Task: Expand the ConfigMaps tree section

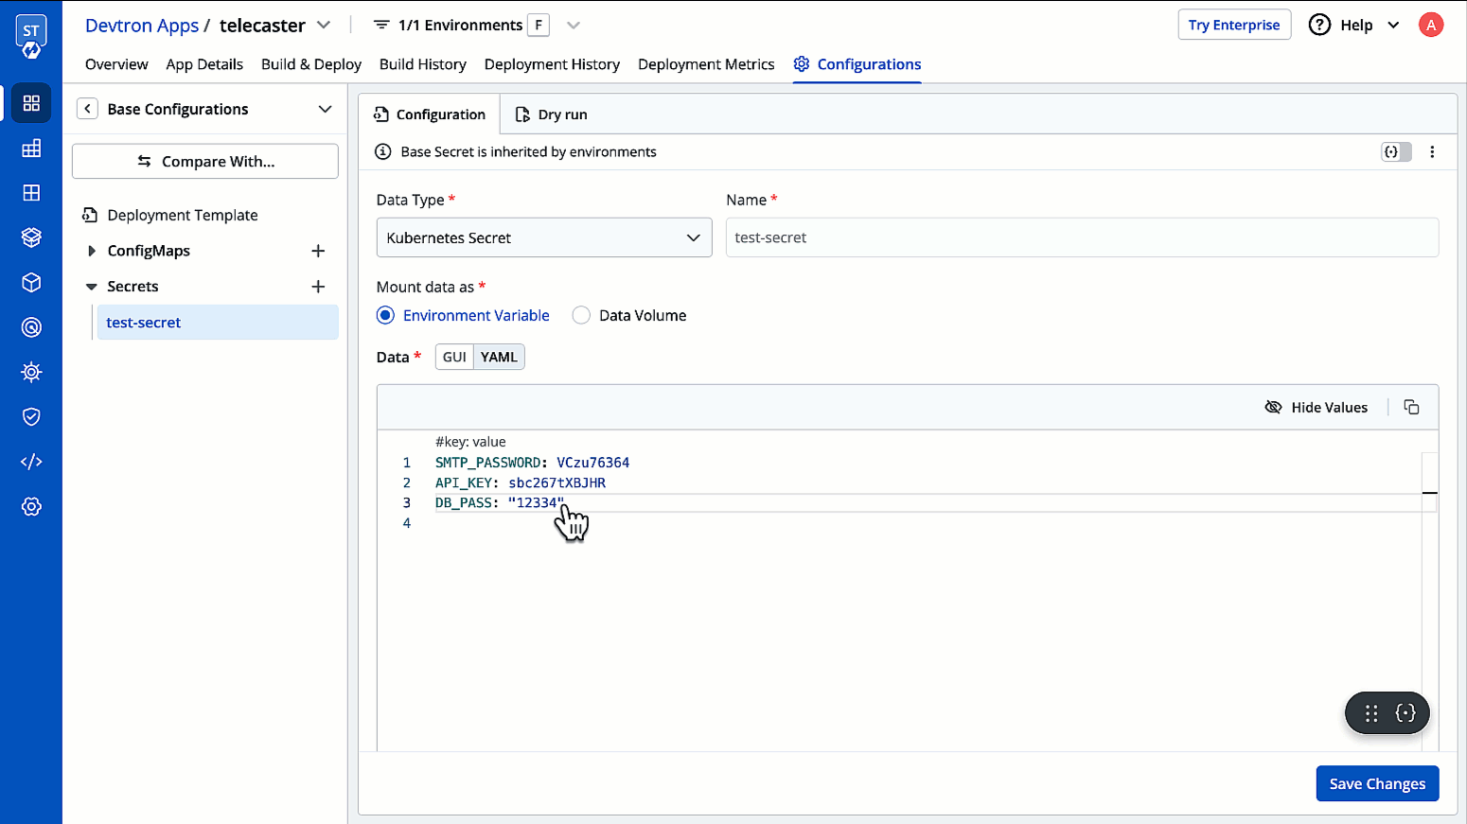Action: pos(92,251)
